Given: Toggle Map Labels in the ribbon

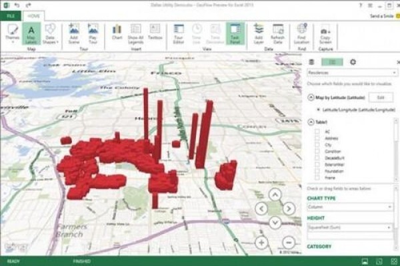Looking at the screenshot, I should tap(31, 34).
